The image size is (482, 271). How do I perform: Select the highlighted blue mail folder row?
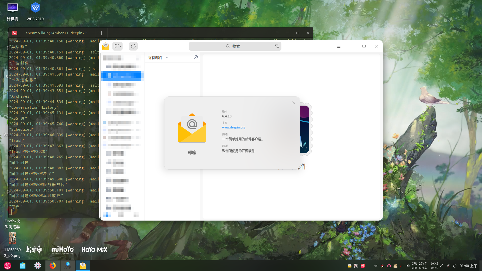point(122,76)
